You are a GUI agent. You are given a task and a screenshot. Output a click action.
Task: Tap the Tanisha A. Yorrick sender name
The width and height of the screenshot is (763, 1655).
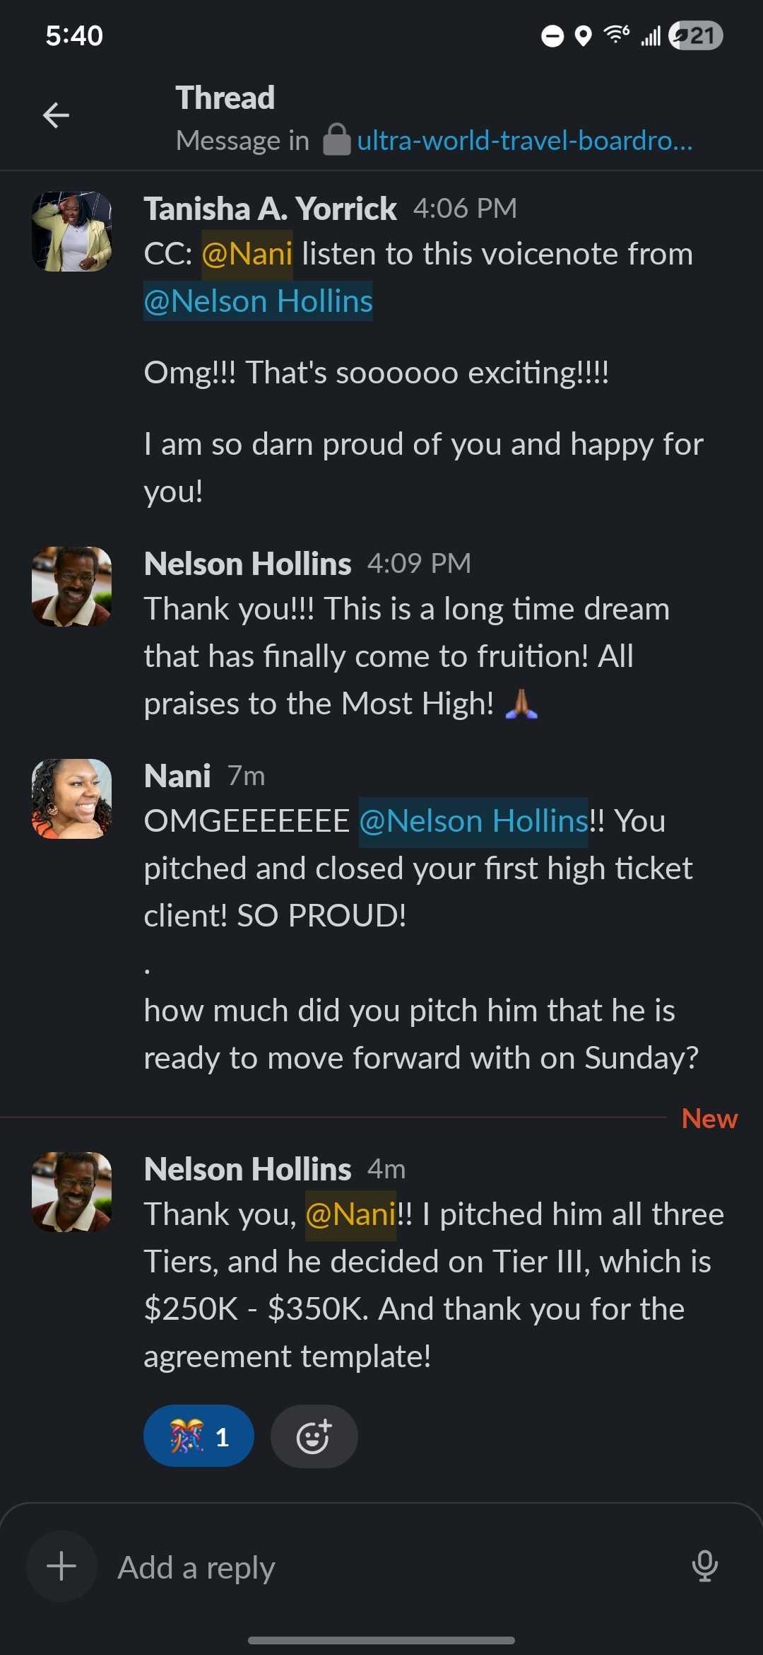pos(270,209)
